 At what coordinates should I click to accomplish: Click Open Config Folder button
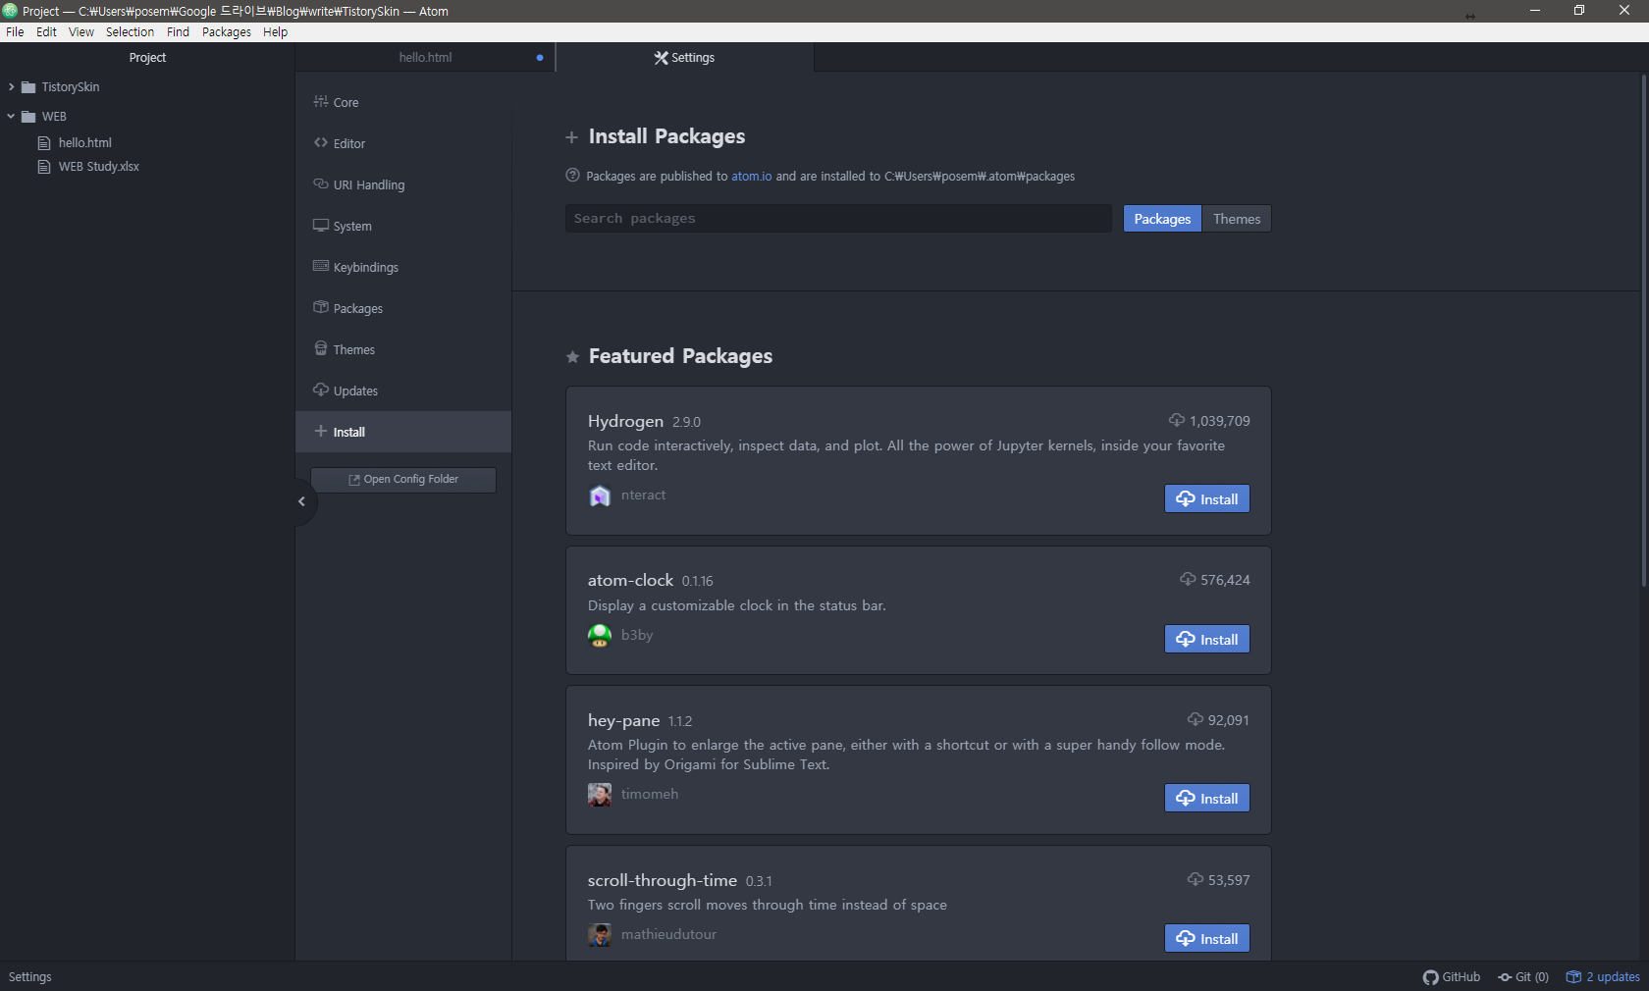(x=403, y=480)
